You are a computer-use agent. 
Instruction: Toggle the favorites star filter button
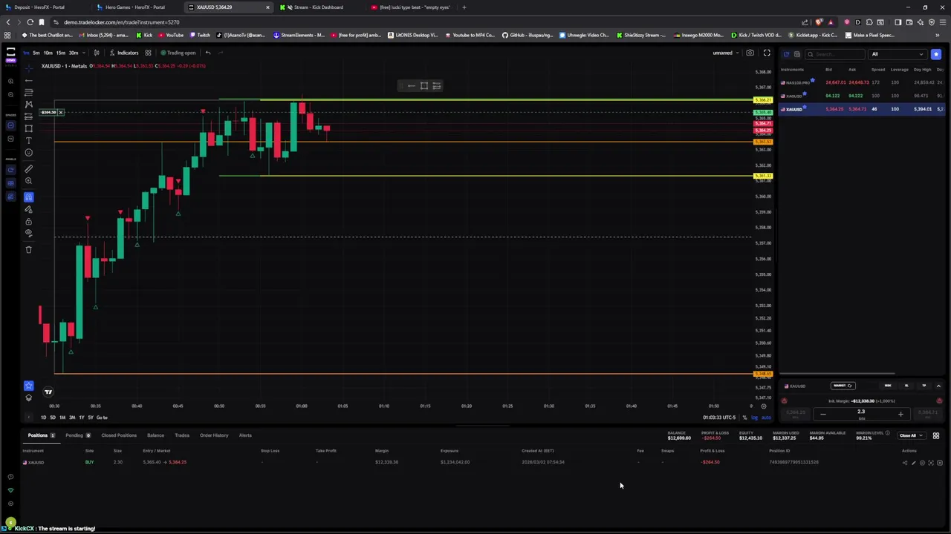[x=936, y=54]
